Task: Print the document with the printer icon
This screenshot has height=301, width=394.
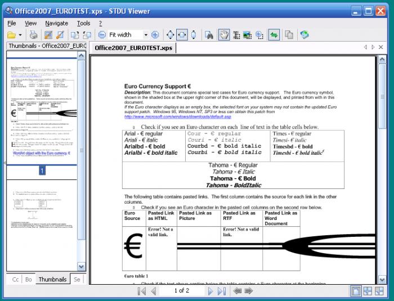Action: [33, 35]
